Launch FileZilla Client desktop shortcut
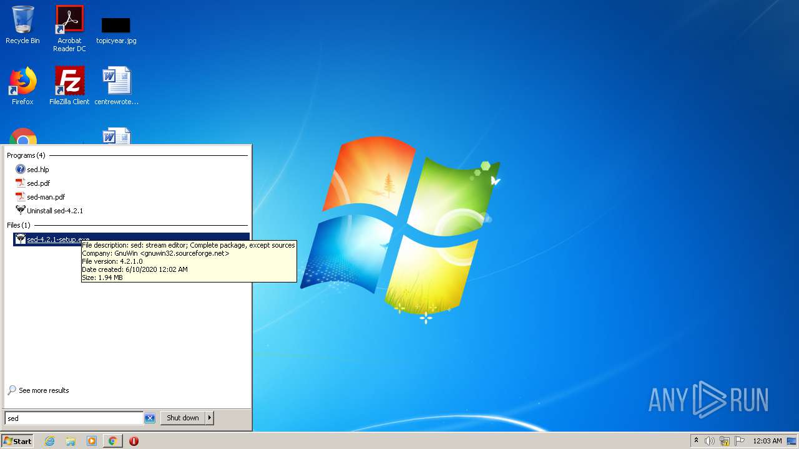Viewport: 799px width, 449px height. click(69, 86)
